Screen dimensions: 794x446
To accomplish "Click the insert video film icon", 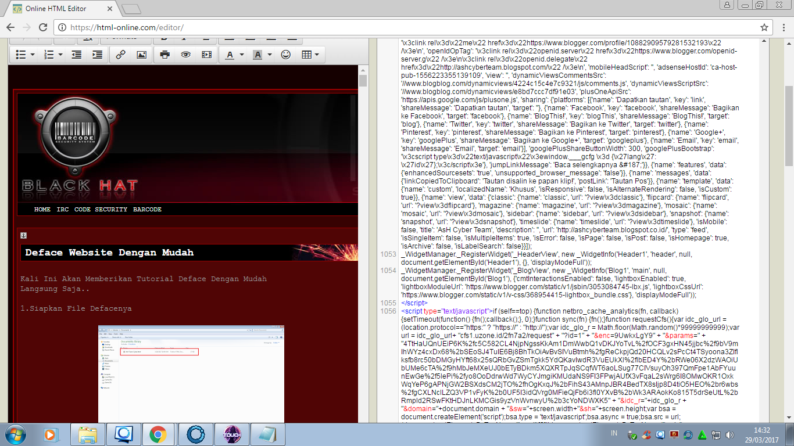I will coord(206,55).
